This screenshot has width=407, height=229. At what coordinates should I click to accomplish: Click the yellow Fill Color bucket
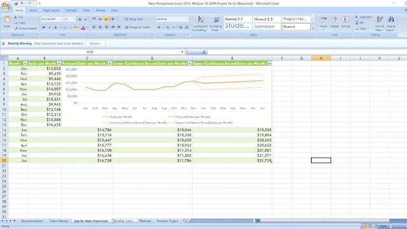pyautogui.click(x=74, y=27)
